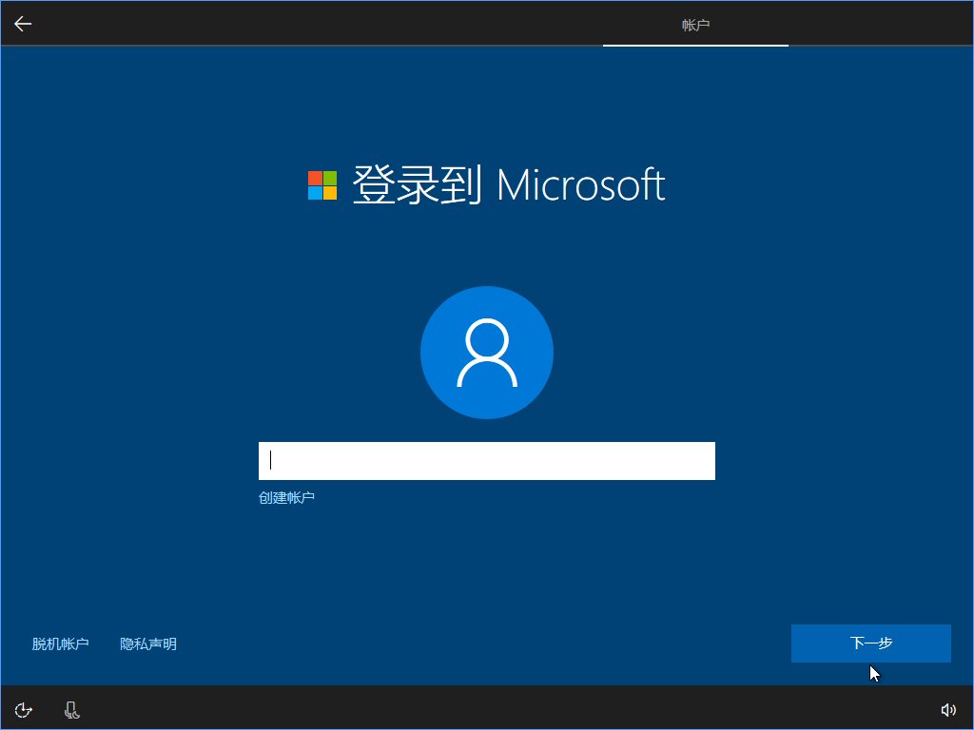Viewport: 974px width, 730px height.
Task: Select the 帐户 tab
Action: point(695,25)
